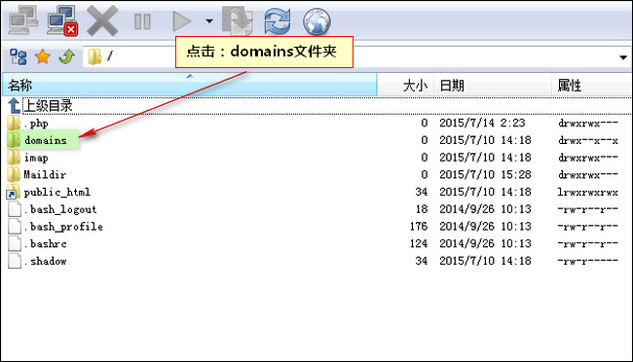Click the connect to server icon
This screenshot has height=362, width=633.
tap(23, 20)
